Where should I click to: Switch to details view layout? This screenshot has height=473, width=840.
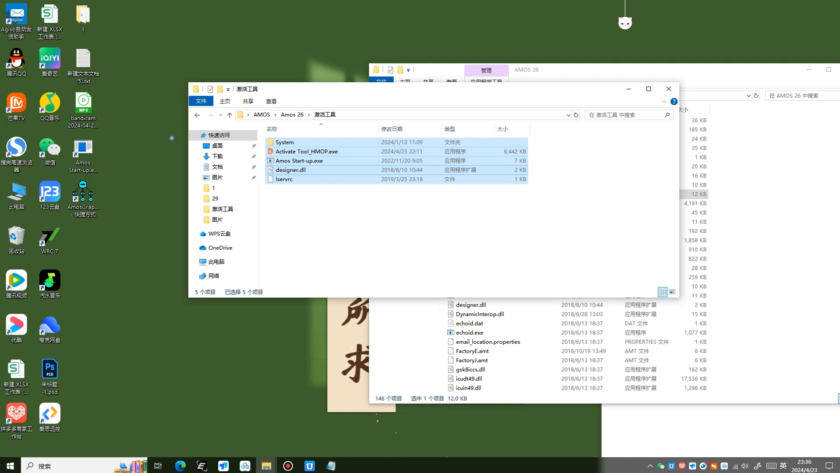[x=663, y=292]
